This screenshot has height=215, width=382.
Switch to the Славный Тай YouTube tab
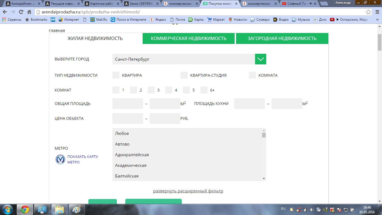point(299,4)
